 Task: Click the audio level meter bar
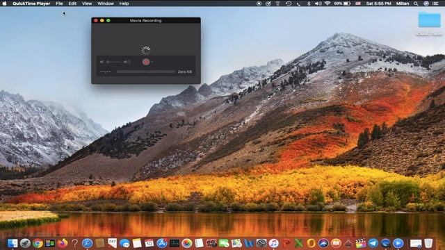tap(146, 72)
